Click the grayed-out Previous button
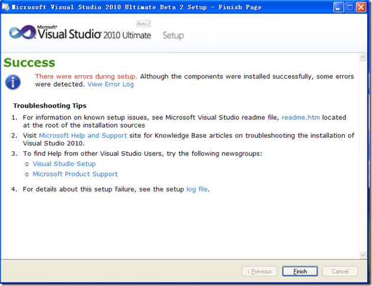 pyautogui.click(x=259, y=271)
